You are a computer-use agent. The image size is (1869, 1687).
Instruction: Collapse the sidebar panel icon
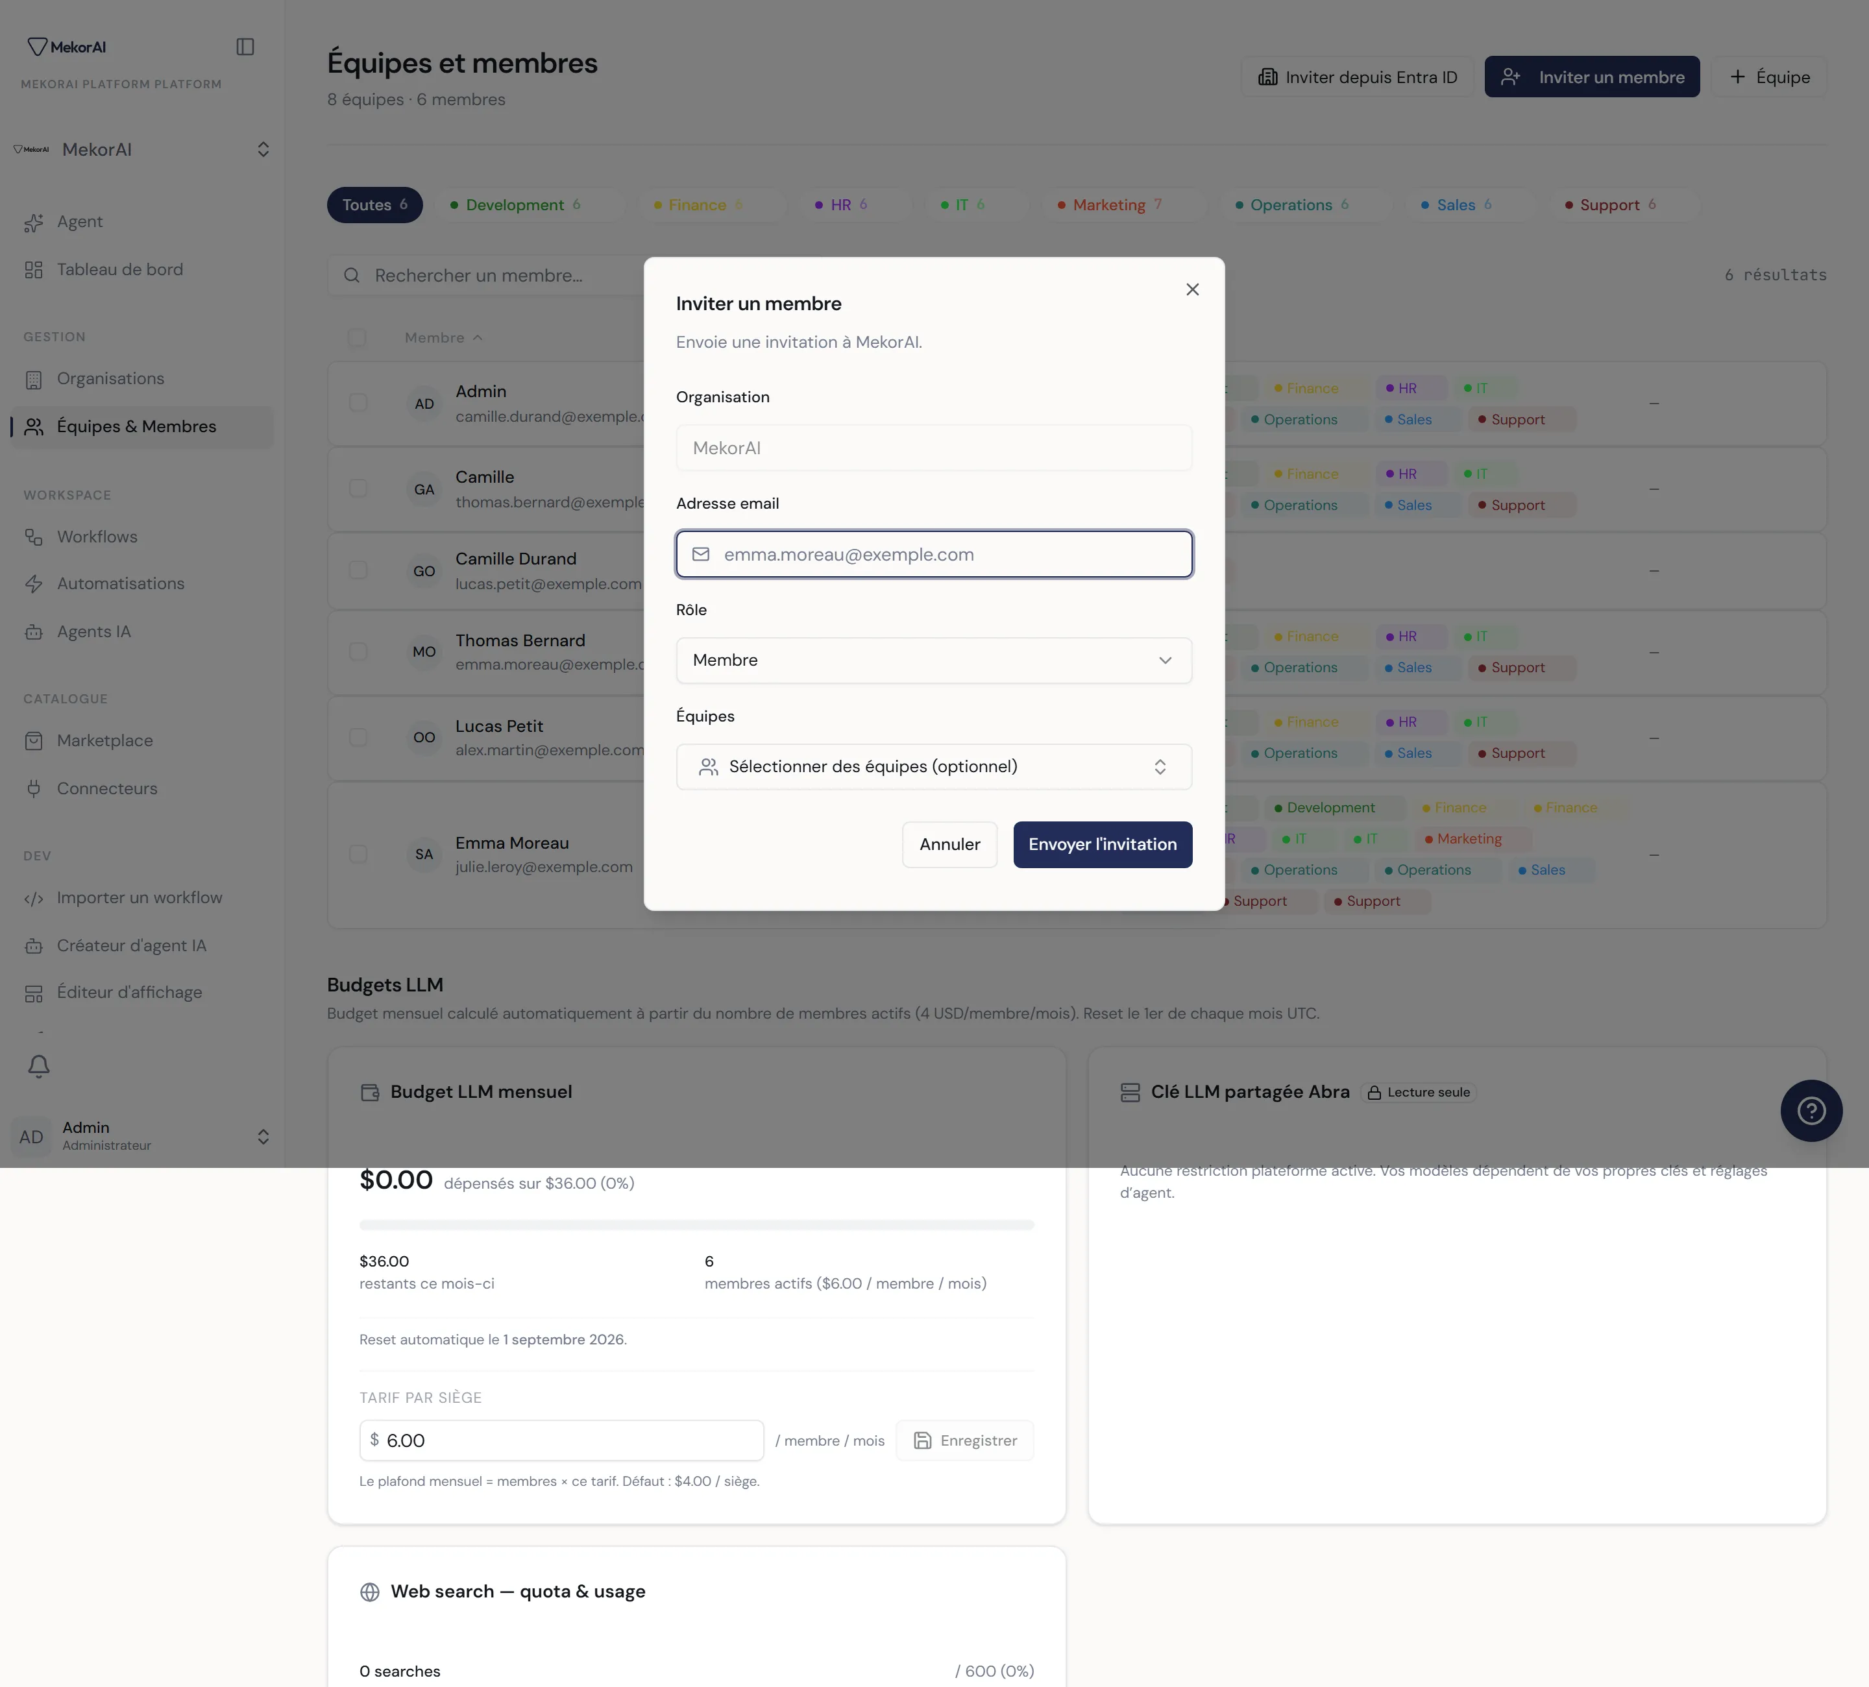(x=245, y=46)
